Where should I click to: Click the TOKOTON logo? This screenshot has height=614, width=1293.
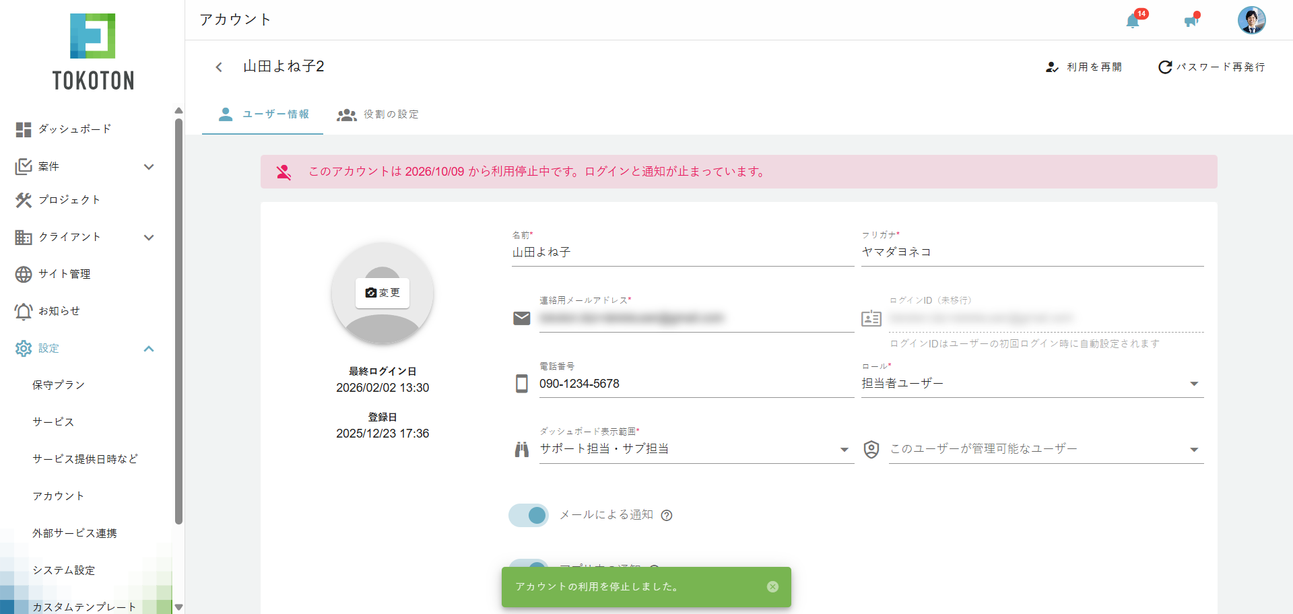pos(93,52)
